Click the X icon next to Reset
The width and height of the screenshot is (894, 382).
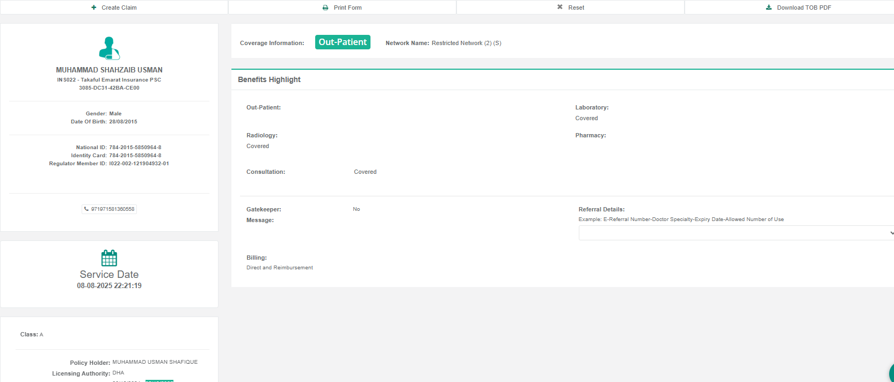(560, 7)
